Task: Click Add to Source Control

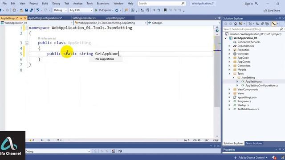Action: click(x=251, y=157)
